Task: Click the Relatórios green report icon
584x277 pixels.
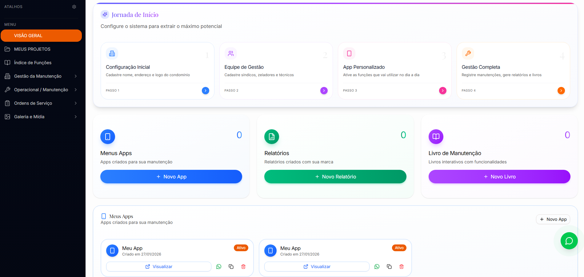Action: (272, 137)
